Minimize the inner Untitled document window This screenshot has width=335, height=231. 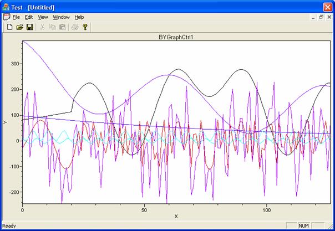tap(312, 17)
